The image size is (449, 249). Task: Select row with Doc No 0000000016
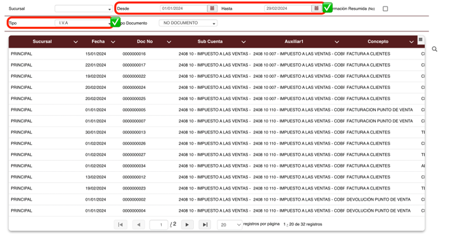[x=217, y=54]
